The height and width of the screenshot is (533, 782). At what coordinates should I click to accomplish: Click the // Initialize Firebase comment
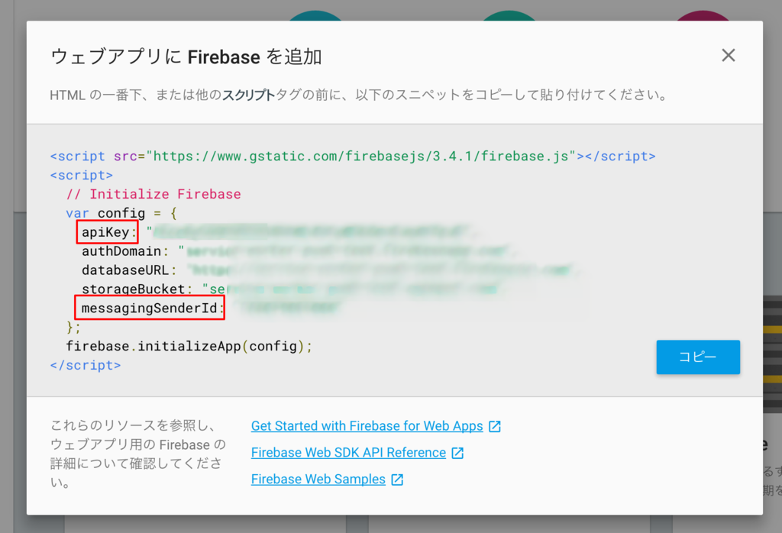click(x=153, y=194)
